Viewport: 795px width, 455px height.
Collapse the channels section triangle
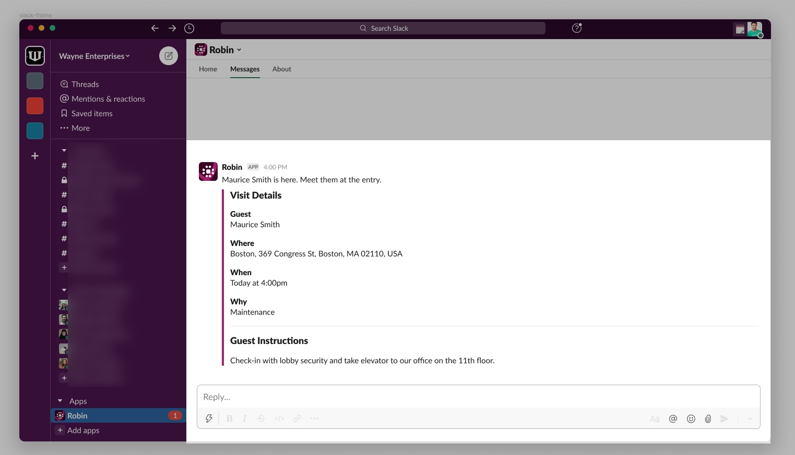(x=64, y=151)
